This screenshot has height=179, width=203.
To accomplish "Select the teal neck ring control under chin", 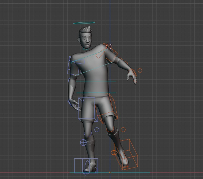I will 86,49.
